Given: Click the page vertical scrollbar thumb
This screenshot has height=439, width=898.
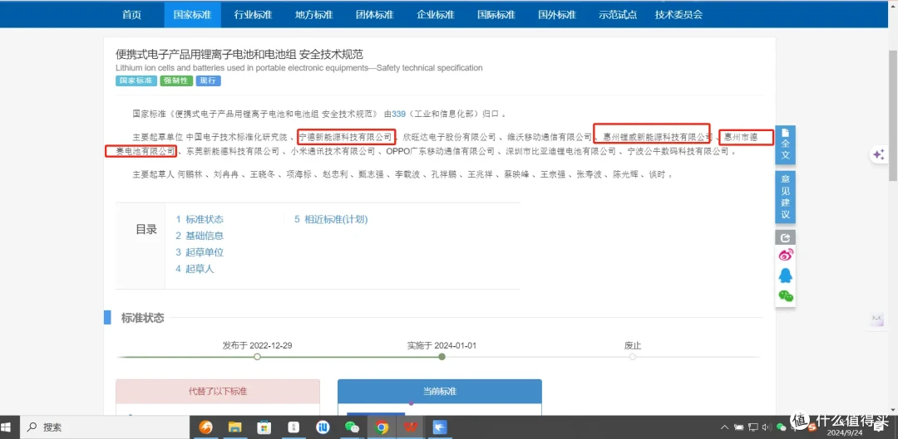Looking at the screenshot, I should click(893, 115).
